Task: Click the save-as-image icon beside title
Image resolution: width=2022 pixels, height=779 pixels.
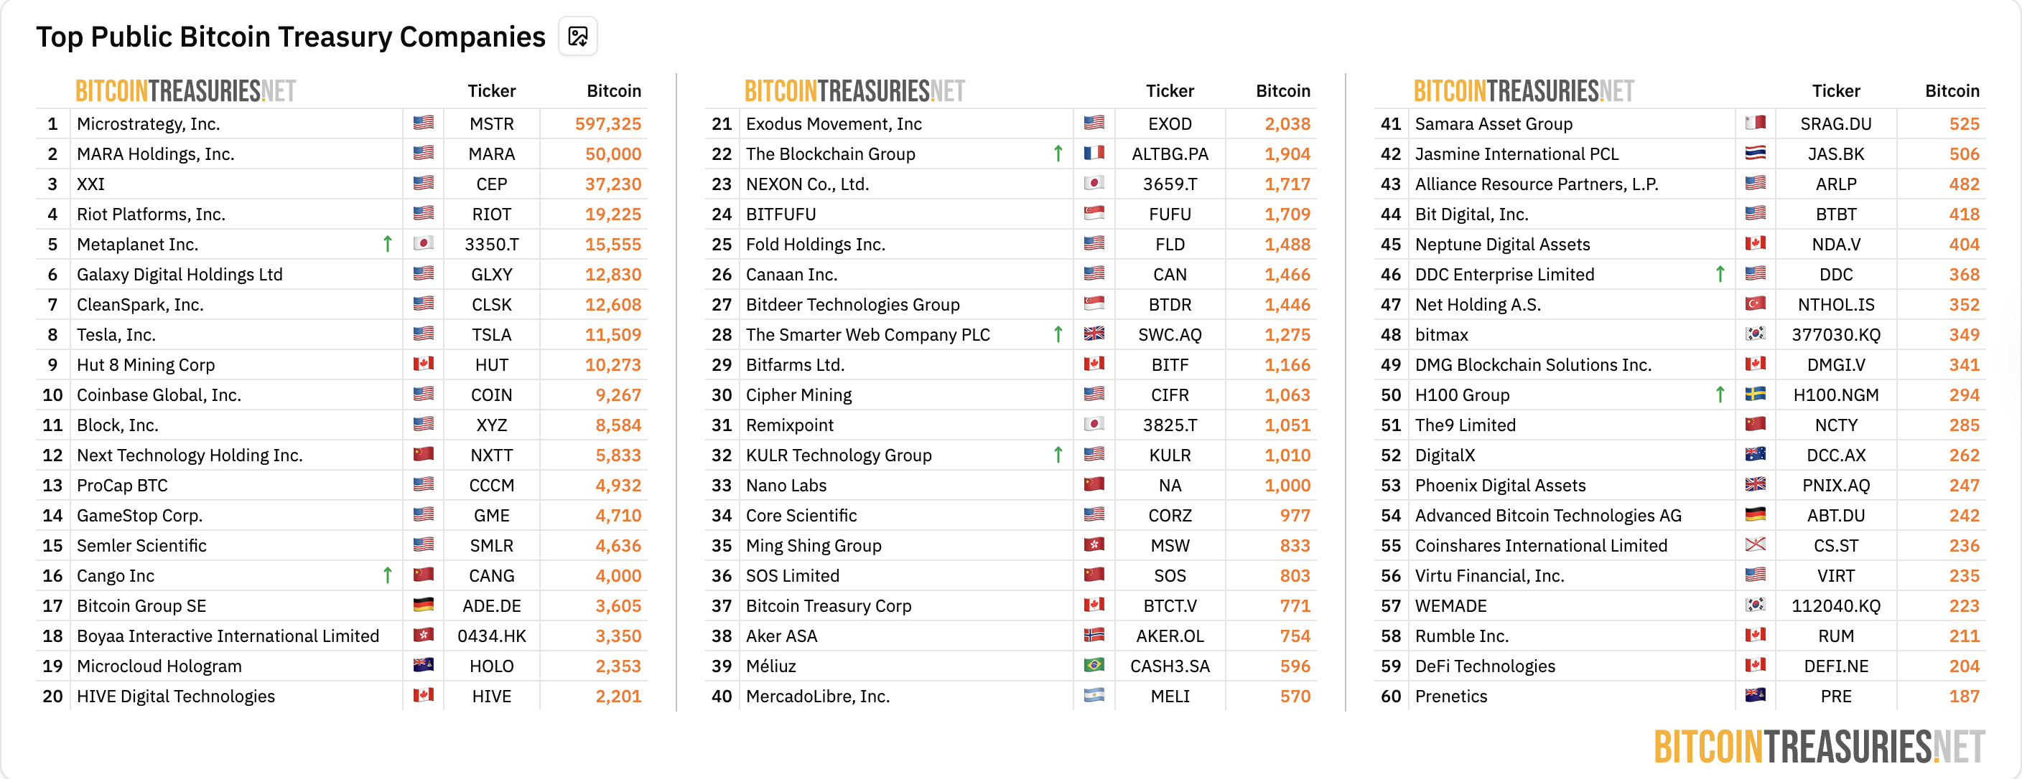Action: pos(578,37)
